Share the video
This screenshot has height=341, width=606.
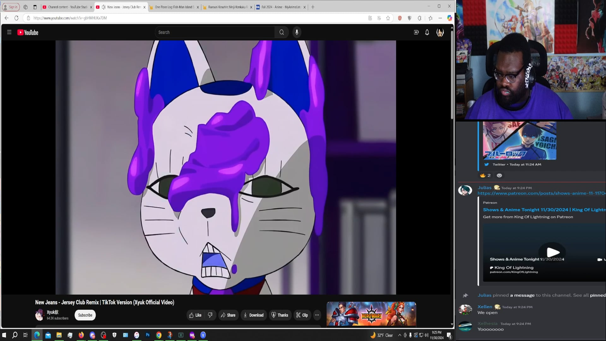[x=228, y=315]
